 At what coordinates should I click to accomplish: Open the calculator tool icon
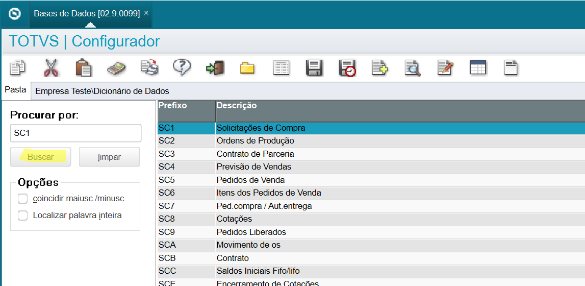pyautogui.click(x=116, y=69)
